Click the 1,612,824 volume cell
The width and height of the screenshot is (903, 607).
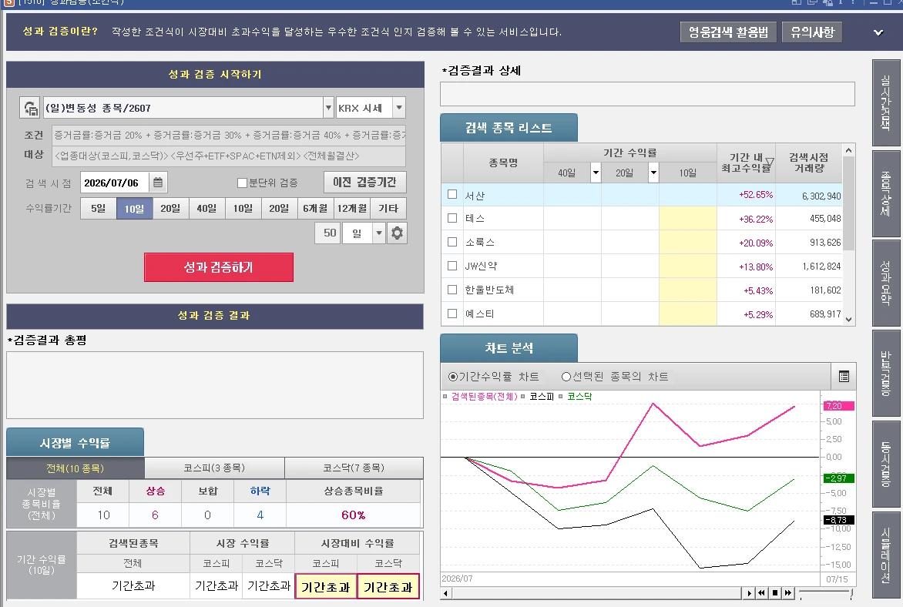(809, 266)
